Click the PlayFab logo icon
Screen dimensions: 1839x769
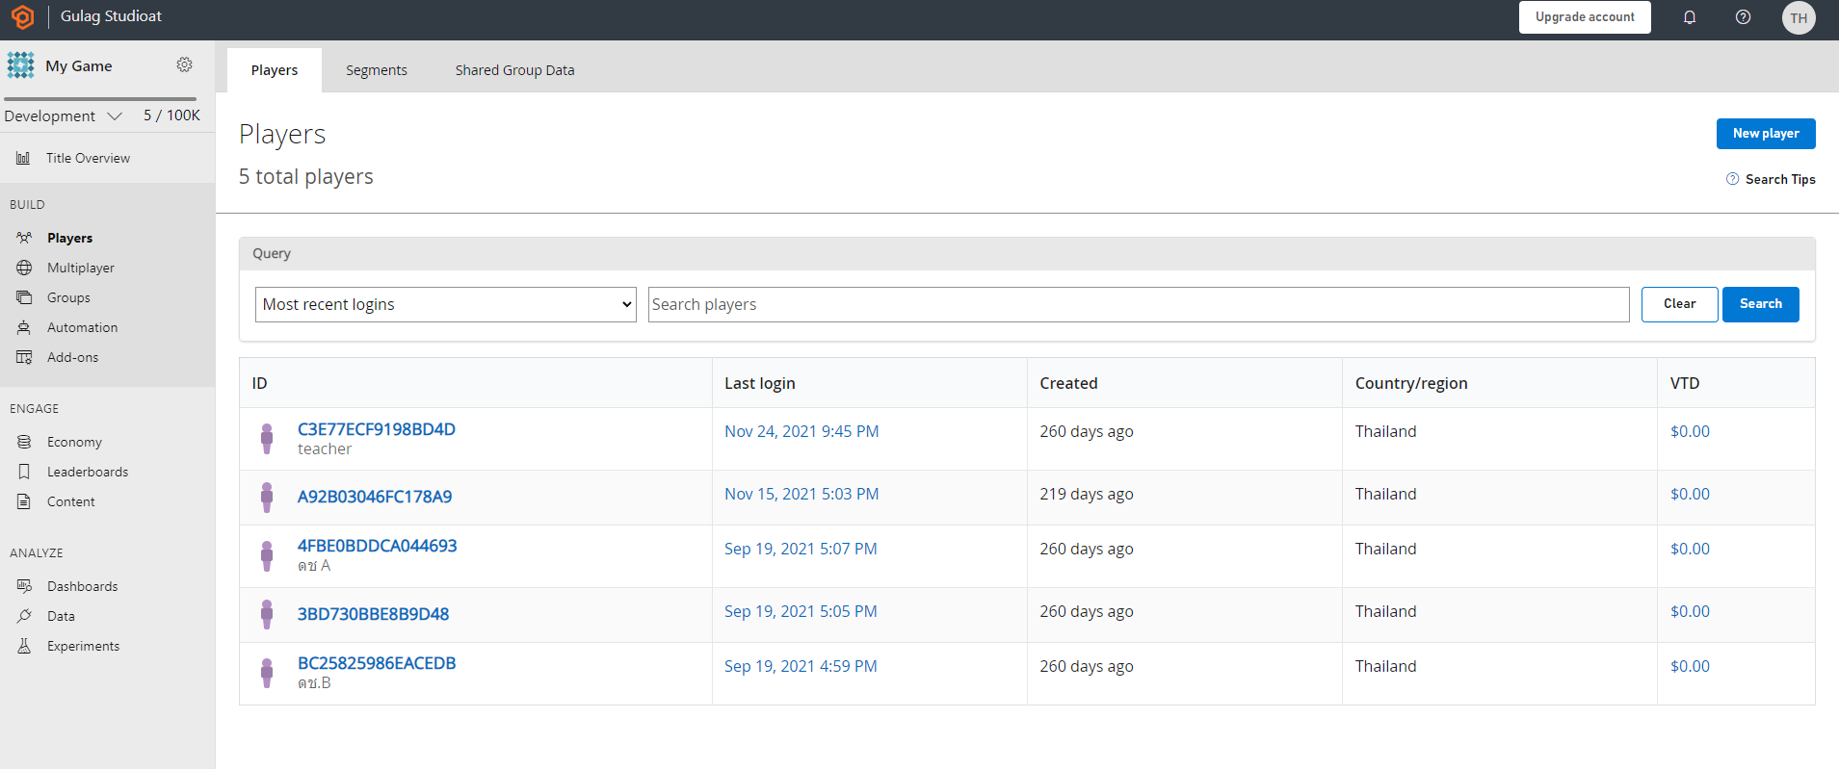(22, 17)
